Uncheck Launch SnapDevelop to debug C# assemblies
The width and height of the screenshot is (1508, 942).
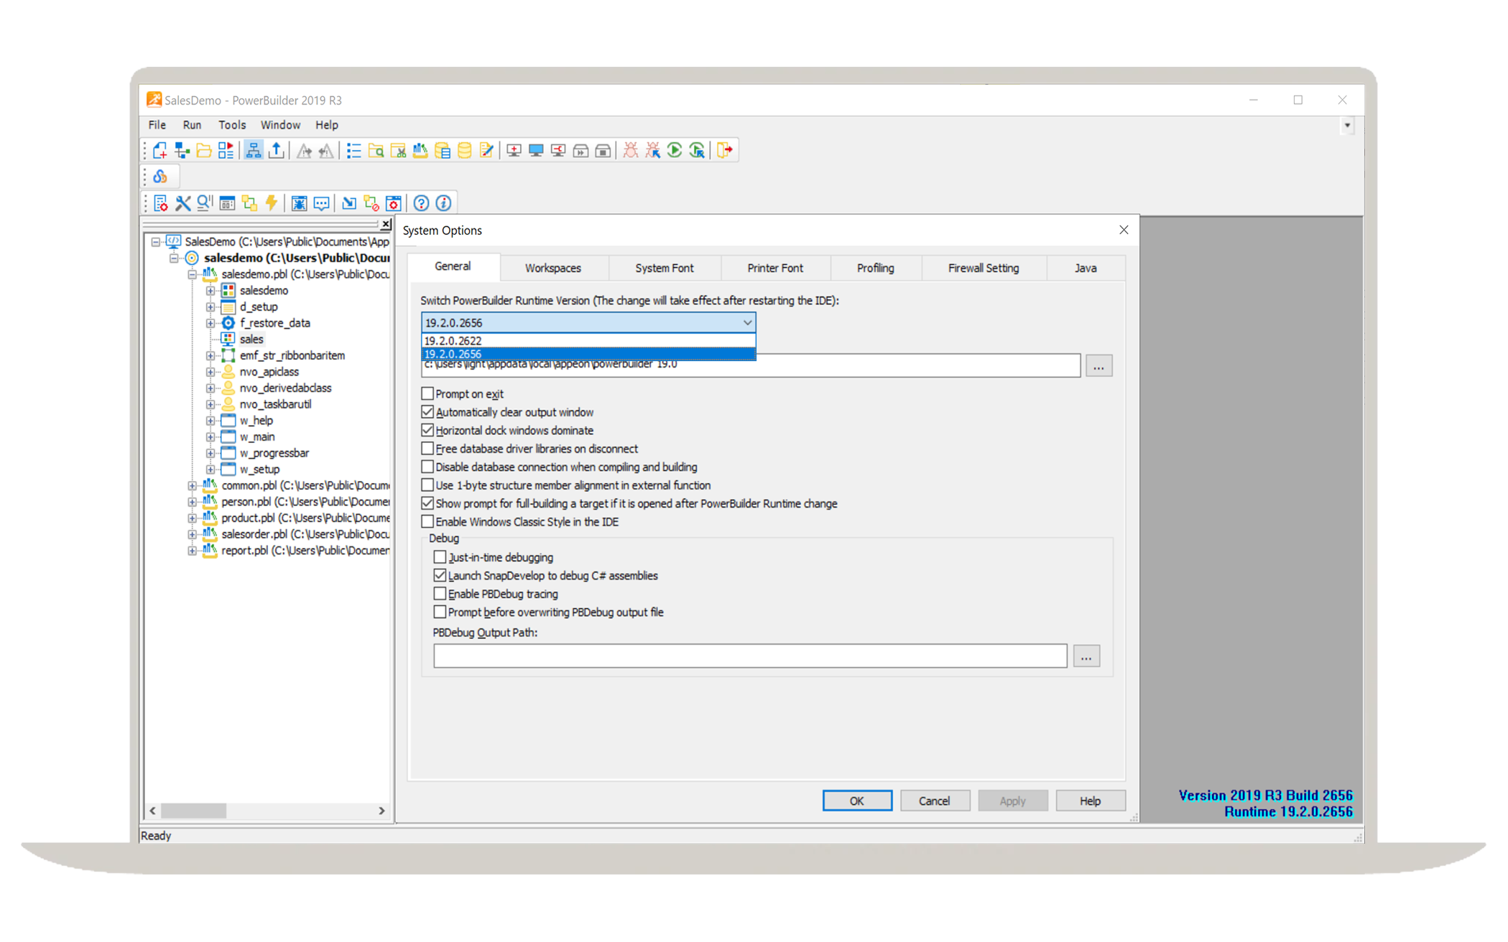point(440,576)
